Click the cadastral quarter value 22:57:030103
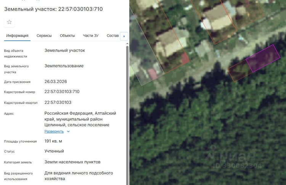This screenshot has width=286, height=185. click(58, 103)
